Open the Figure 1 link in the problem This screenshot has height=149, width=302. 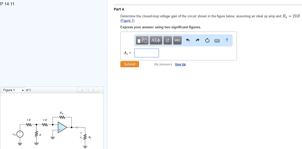point(127,20)
